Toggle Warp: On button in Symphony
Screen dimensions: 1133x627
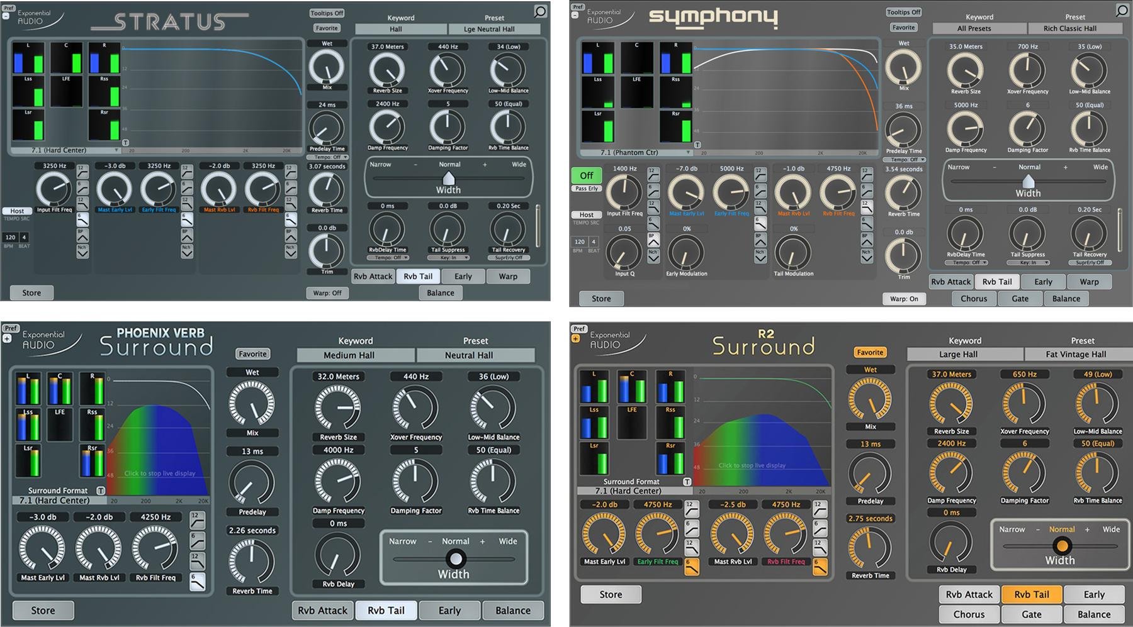click(x=904, y=299)
